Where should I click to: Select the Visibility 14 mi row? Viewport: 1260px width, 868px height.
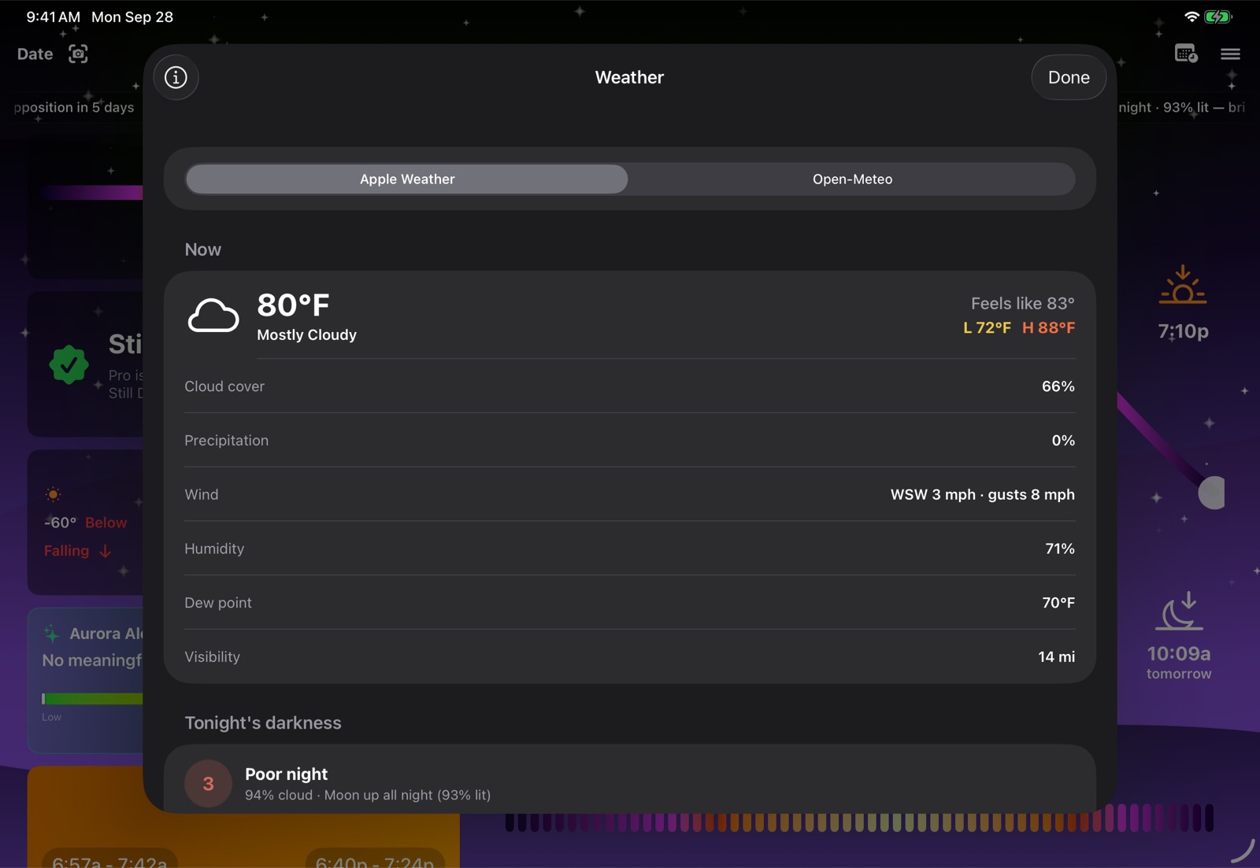click(x=629, y=656)
